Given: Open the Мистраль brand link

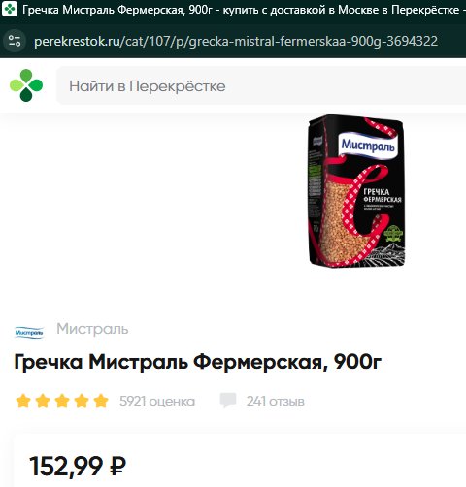Looking at the screenshot, I should pyautogui.click(x=92, y=329).
